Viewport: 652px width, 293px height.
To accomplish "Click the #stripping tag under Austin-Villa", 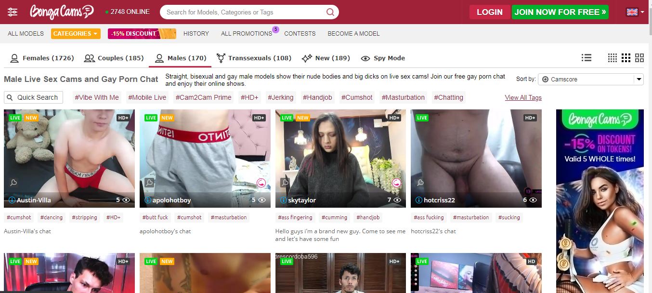I will [84, 217].
